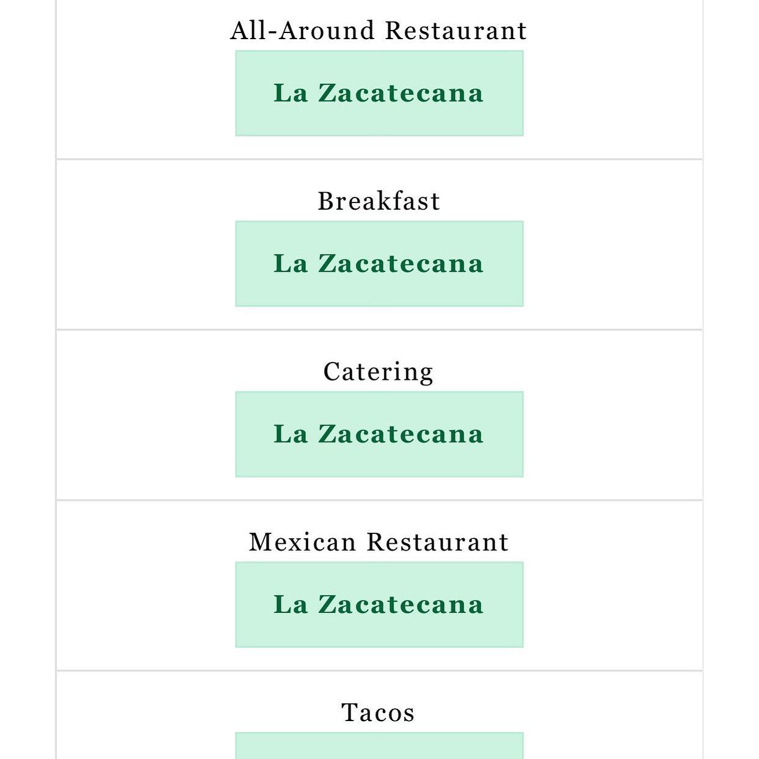Click "Zacatecana" text in the Breakfast winner box

click(x=401, y=264)
